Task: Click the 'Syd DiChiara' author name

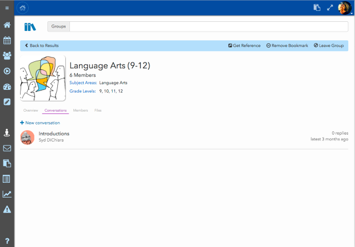Action: click(51, 140)
